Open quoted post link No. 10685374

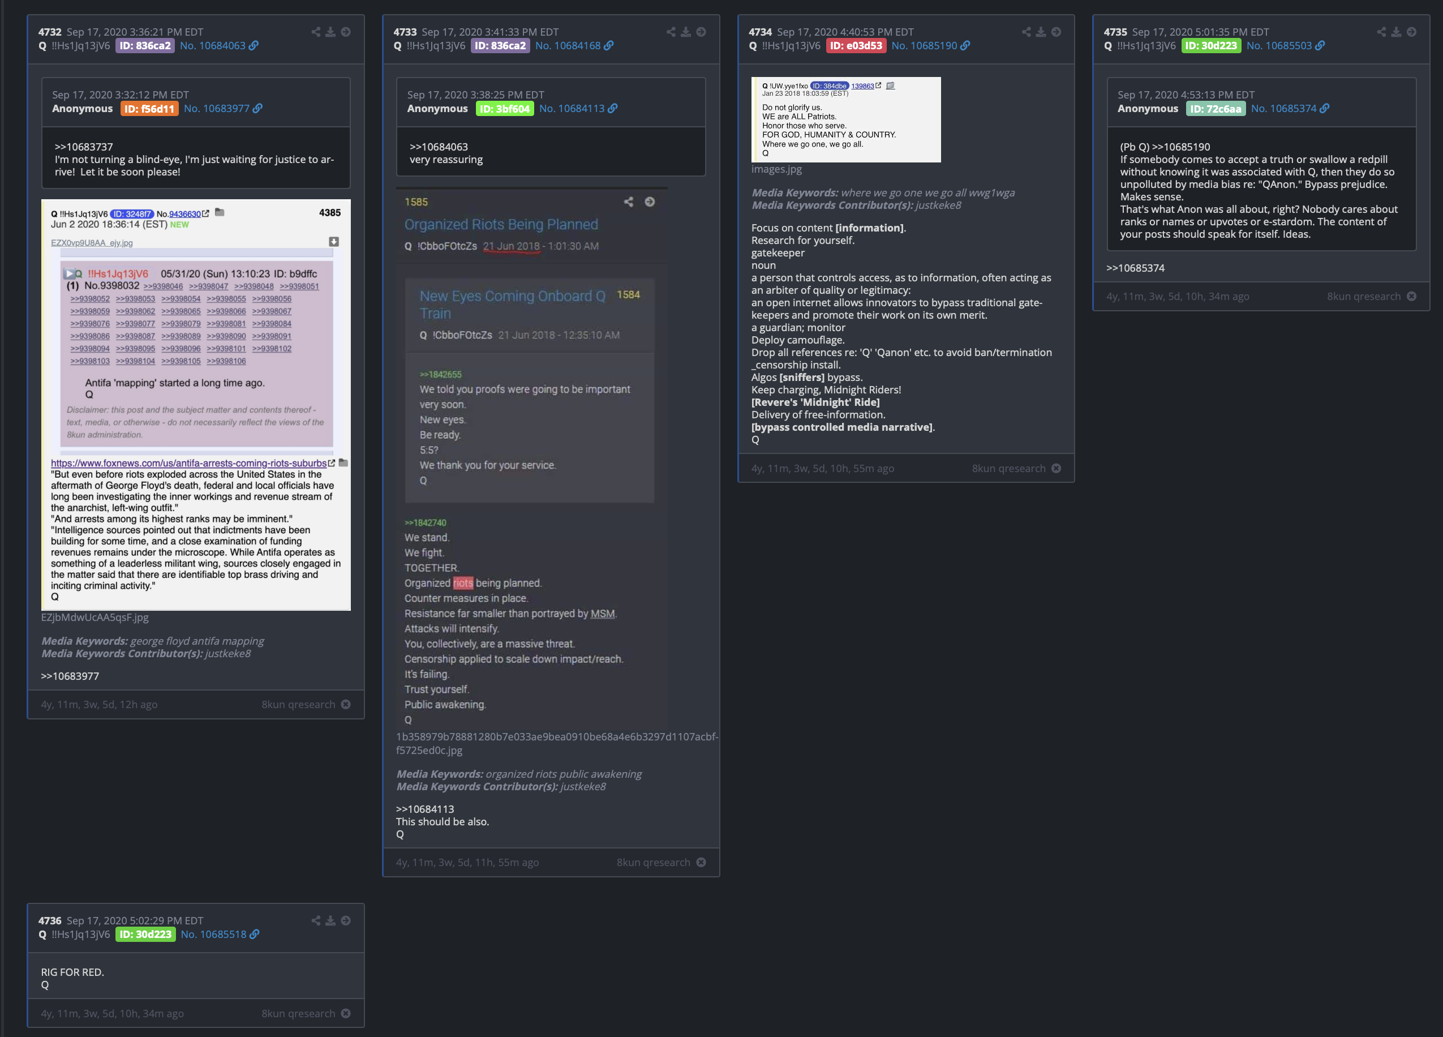click(x=1283, y=109)
